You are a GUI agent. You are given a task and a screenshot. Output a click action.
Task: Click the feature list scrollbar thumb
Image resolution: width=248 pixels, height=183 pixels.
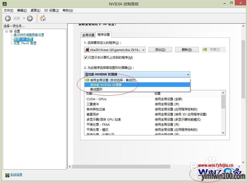[x=223, y=102]
